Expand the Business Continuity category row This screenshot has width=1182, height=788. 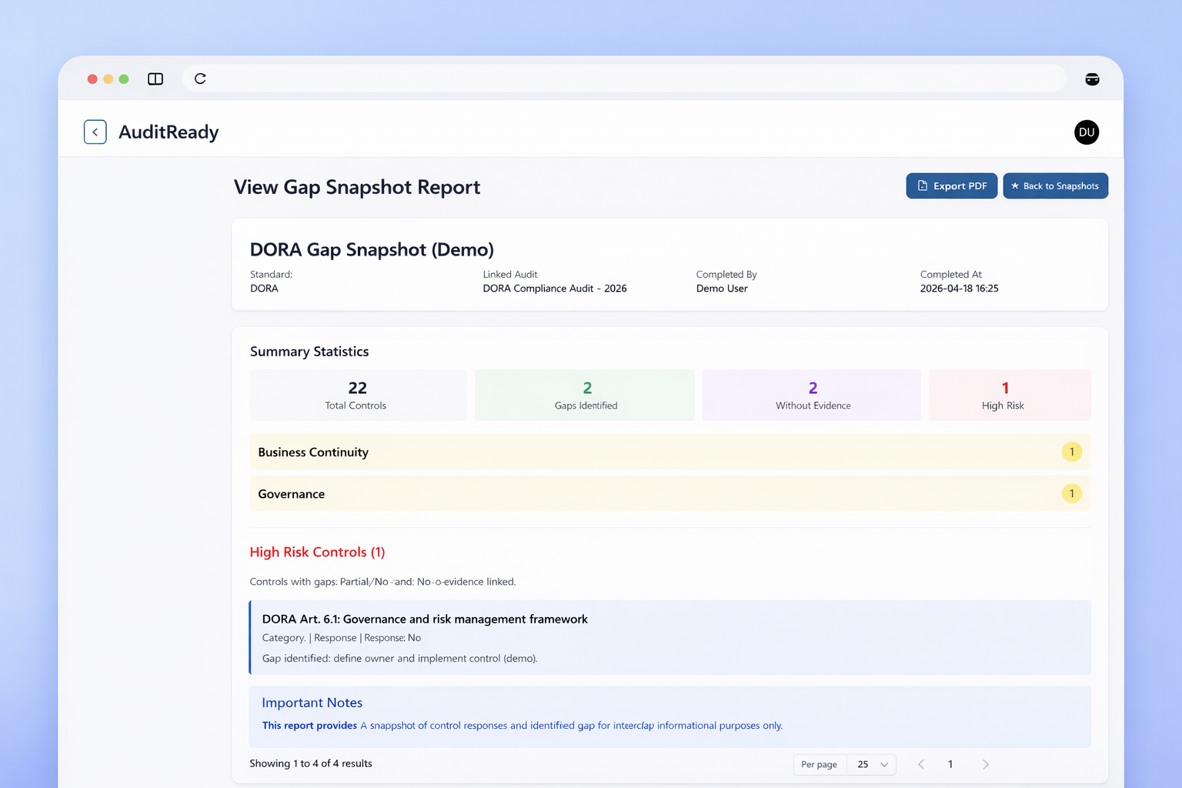click(x=669, y=452)
